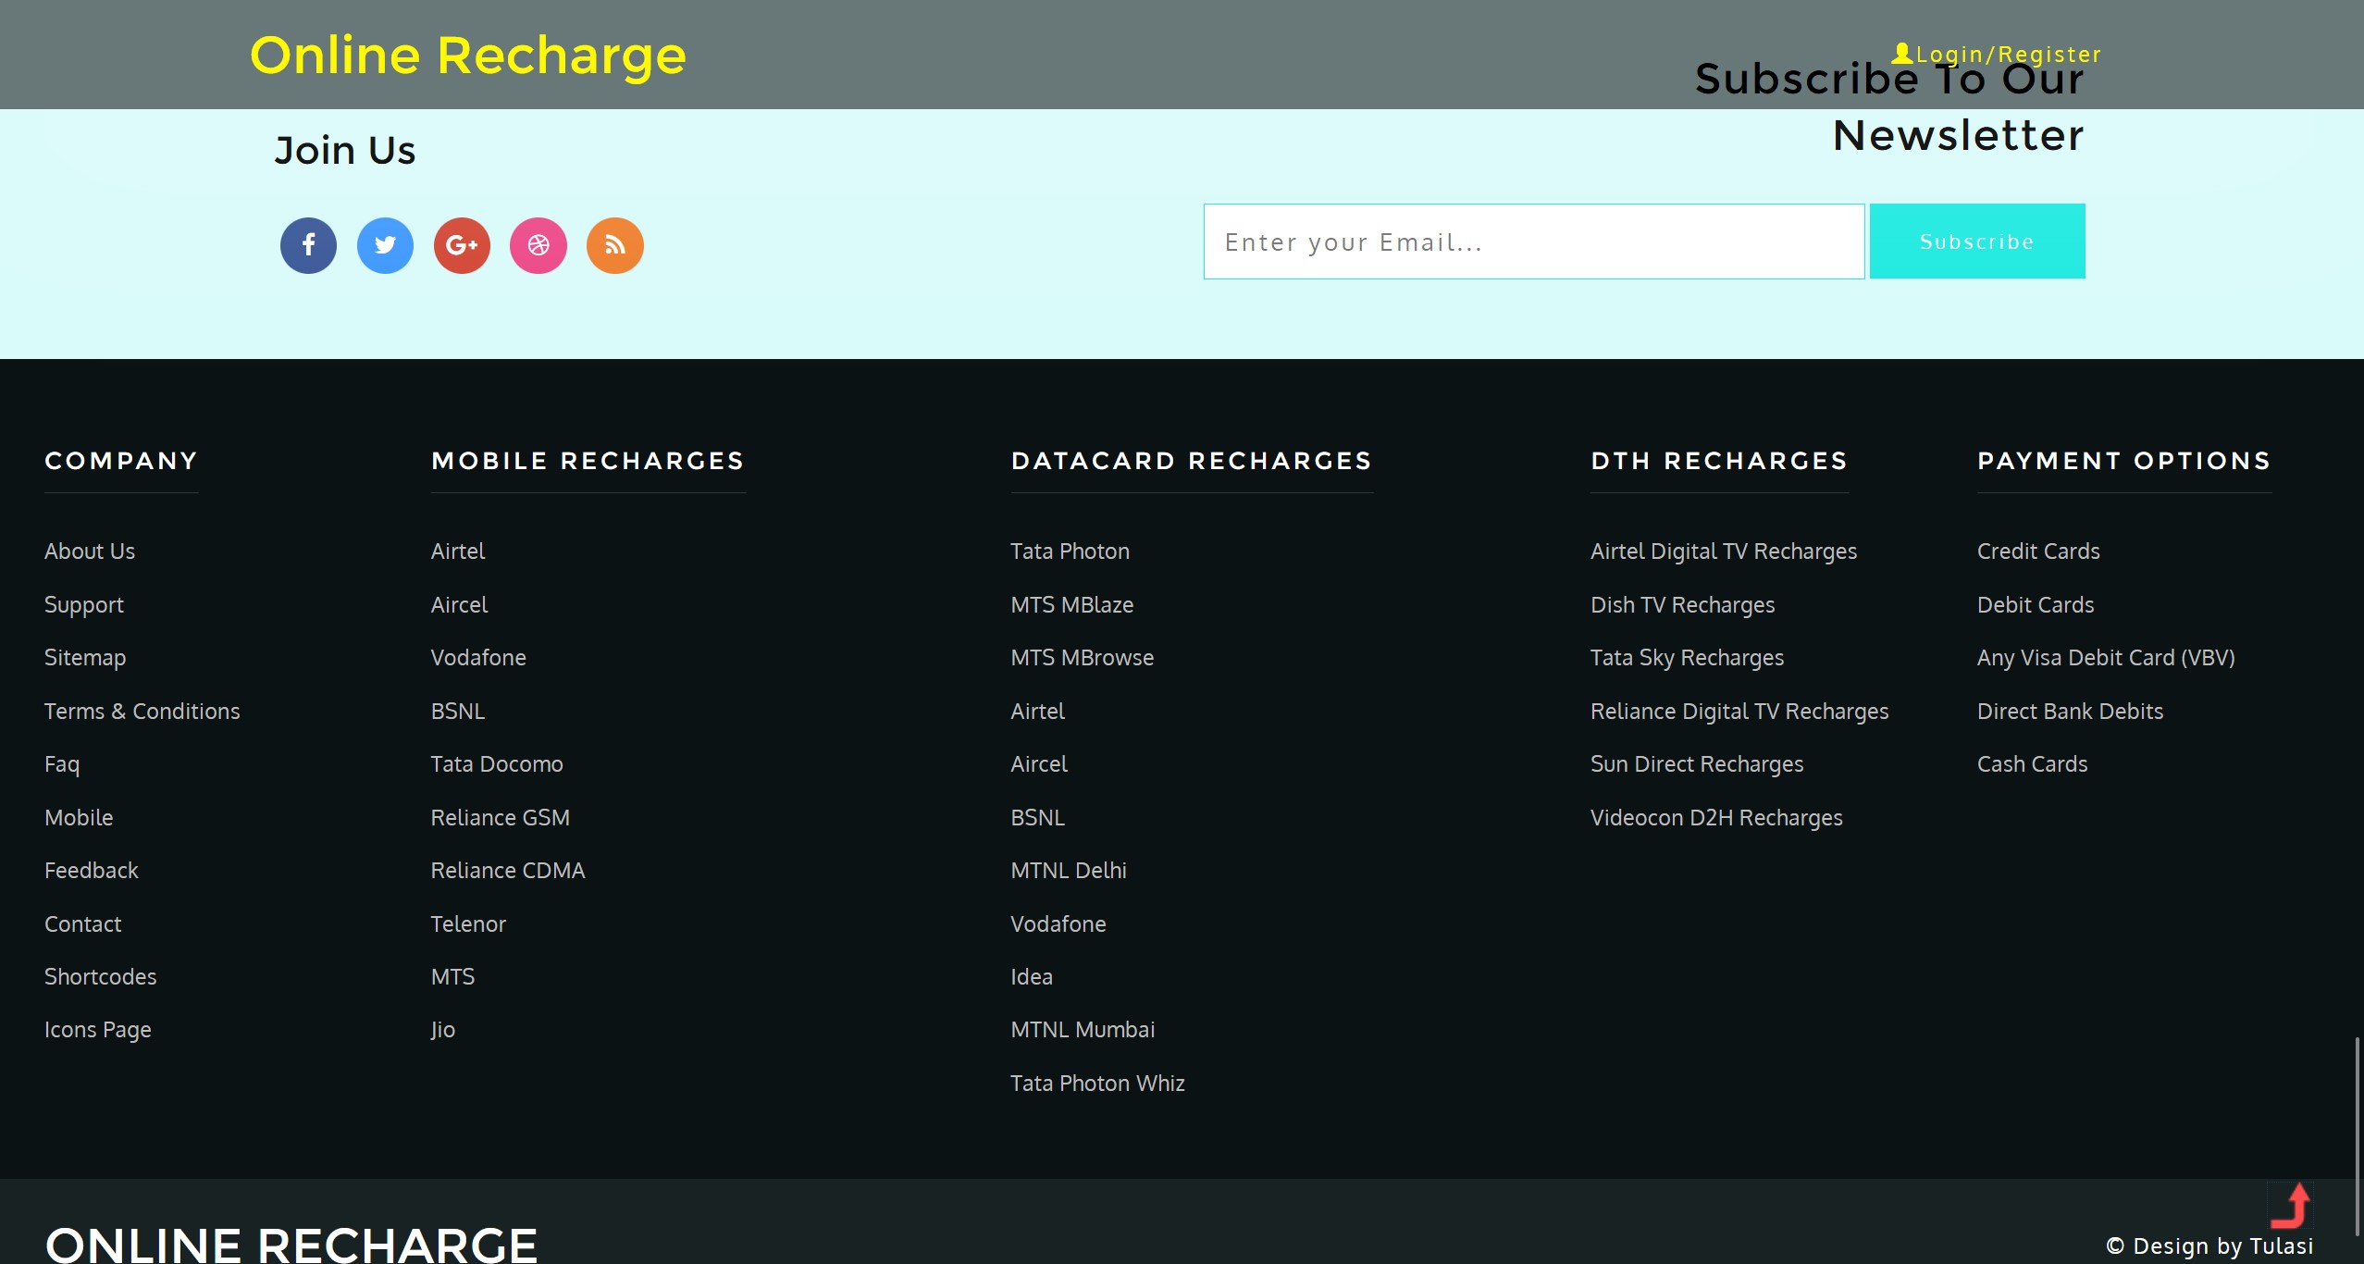Choose Videocon D2H Recharges link

coord(1716,818)
